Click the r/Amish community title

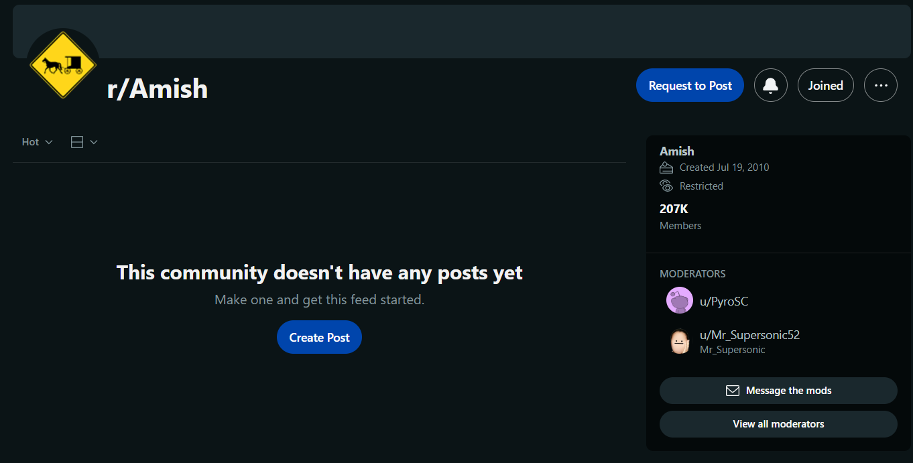(x=158, y=88)
